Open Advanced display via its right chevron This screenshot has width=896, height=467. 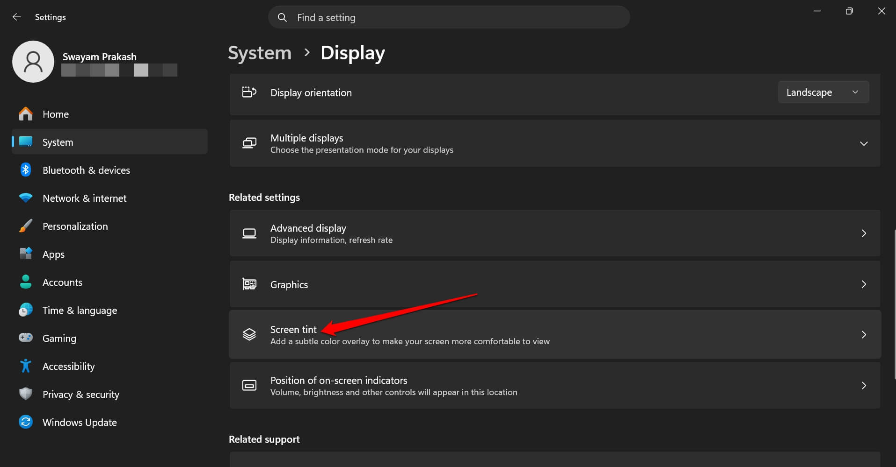coord(864,233)
